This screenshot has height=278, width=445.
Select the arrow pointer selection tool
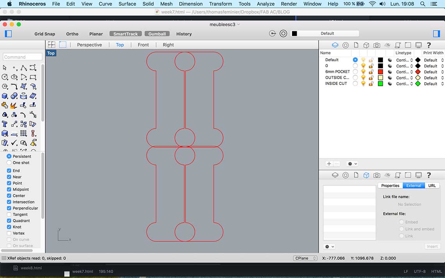pos(5,68)
